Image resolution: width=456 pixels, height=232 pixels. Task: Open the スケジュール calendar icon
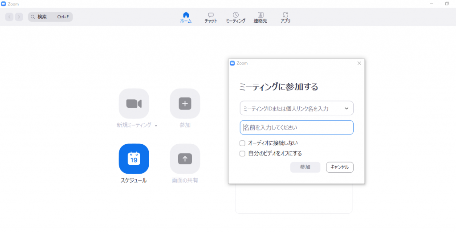pos(134,159)
